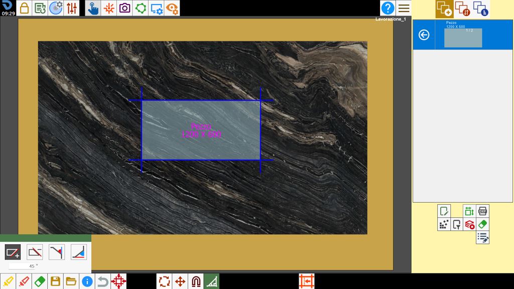Click the orange align-to-frame arrow icon
The height and width of the screenshot is (289, 514).
(x=307, y=281)
